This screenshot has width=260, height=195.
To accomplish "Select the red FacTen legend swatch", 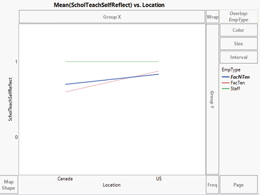I will 226,83.
